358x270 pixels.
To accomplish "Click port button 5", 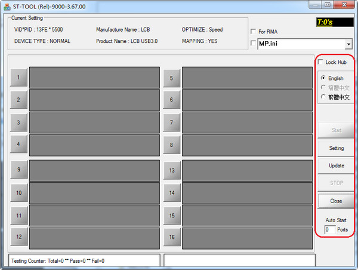I will tap(172, 78).
